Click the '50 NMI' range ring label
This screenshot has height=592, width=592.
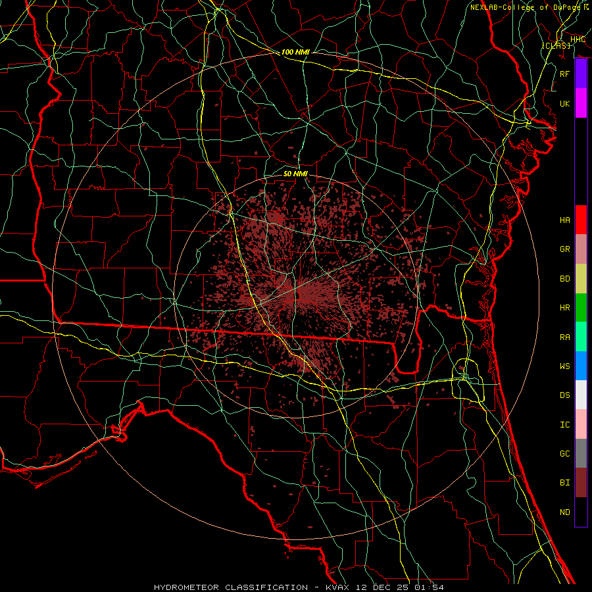click(295, 174)
